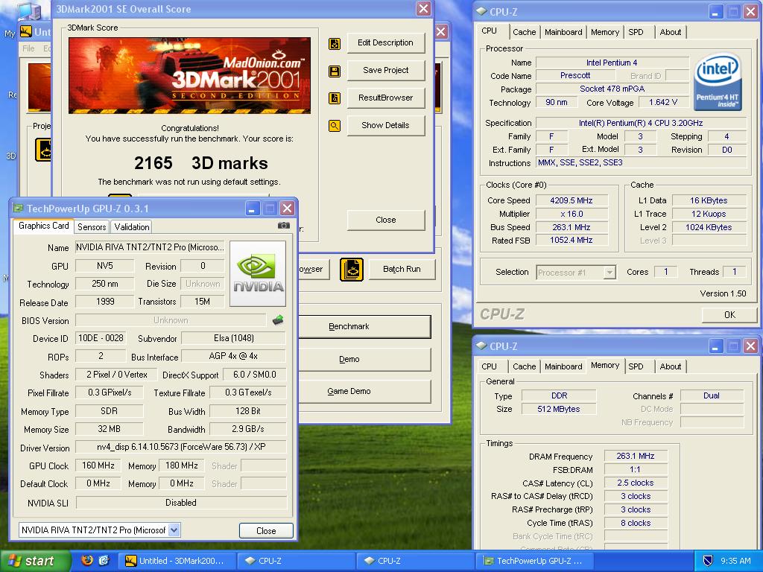Click the Close button in GPU-Z
This screenshot has height=572, width=763.
(266, 530)
